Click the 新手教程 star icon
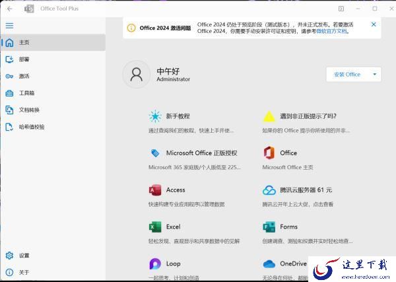396x282 pixels. coord(155,116)
